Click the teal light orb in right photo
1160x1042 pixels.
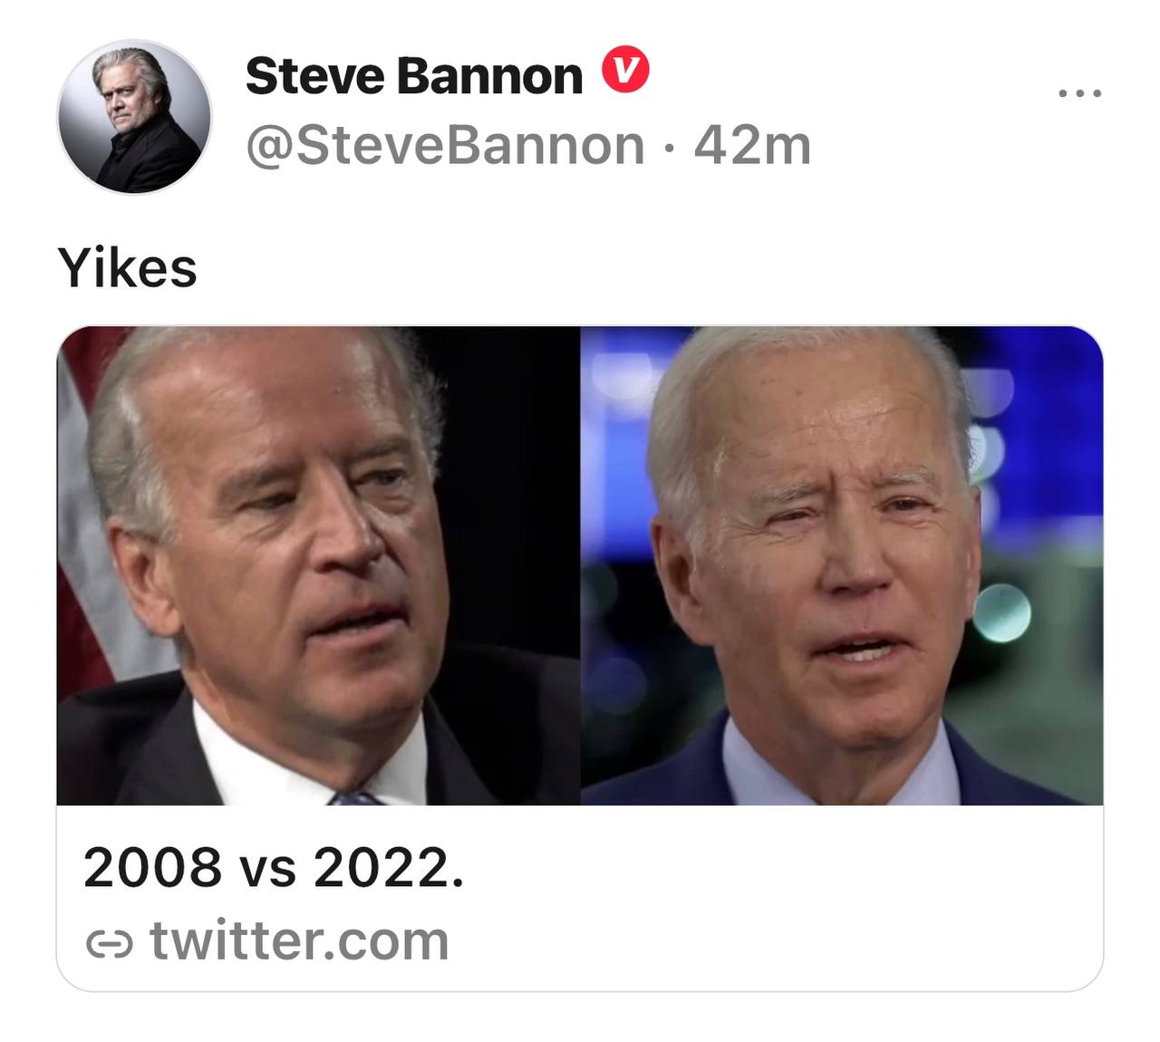[1000, 613]
